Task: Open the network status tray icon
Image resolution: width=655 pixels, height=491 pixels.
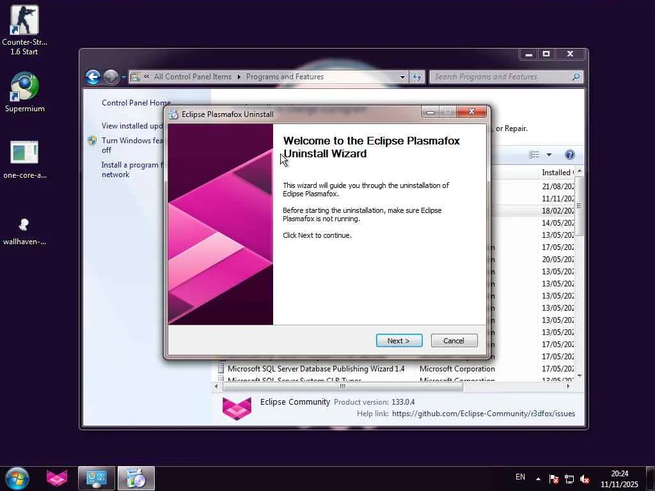Action: point(569,479)
